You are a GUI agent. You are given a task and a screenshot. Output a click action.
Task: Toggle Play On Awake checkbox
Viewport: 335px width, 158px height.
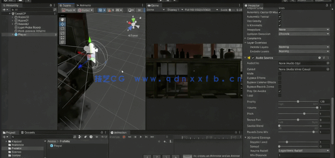click(280, 91)
